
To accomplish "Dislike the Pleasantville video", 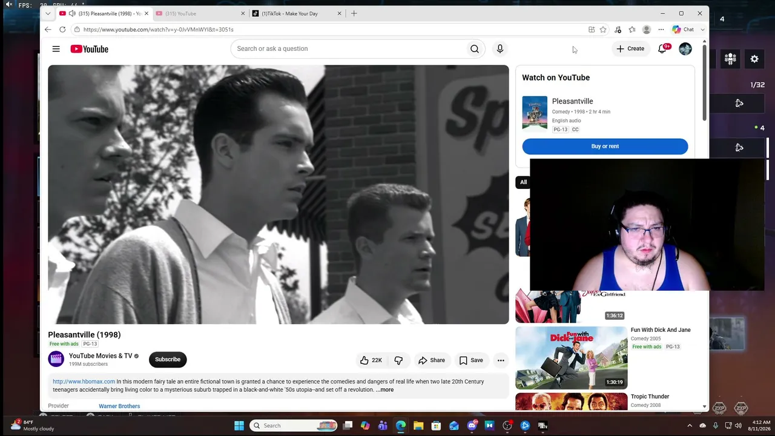I will [398, 360].
